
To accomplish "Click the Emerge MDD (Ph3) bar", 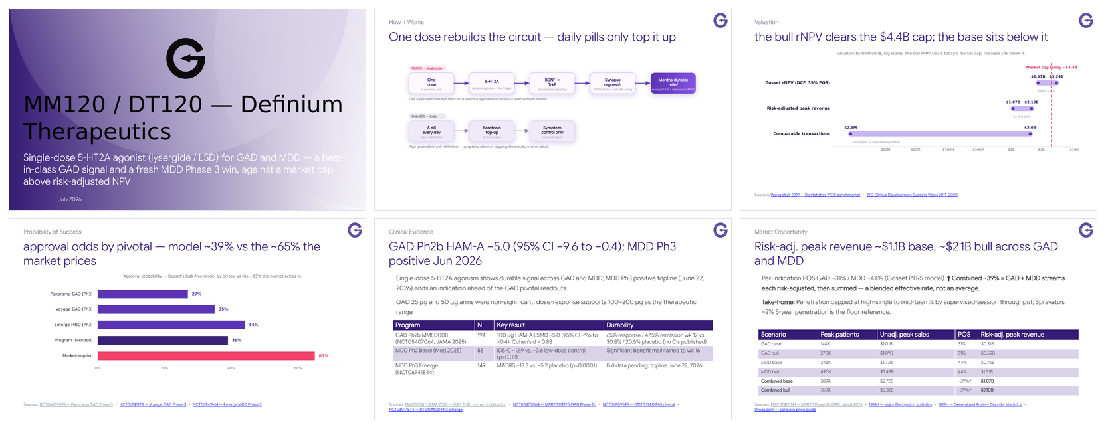I will pyautogui.click(x=171, y=325).
